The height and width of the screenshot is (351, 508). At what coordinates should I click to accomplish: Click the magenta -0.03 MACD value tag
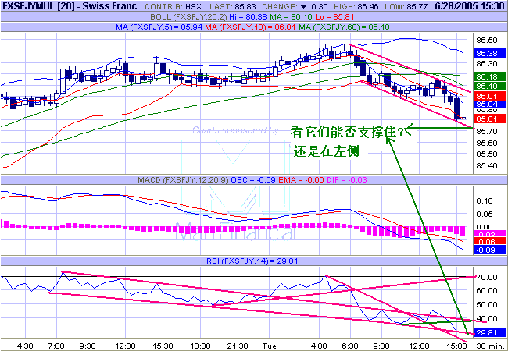coord(486,234)
